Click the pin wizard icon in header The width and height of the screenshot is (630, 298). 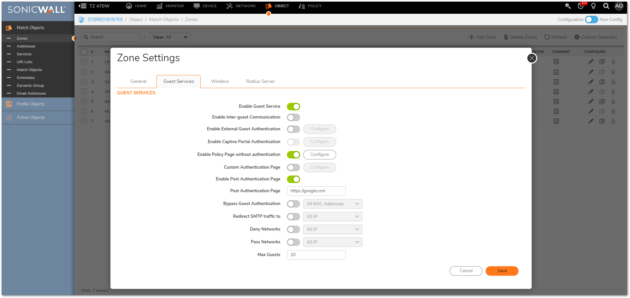click(x=568, y=6)
